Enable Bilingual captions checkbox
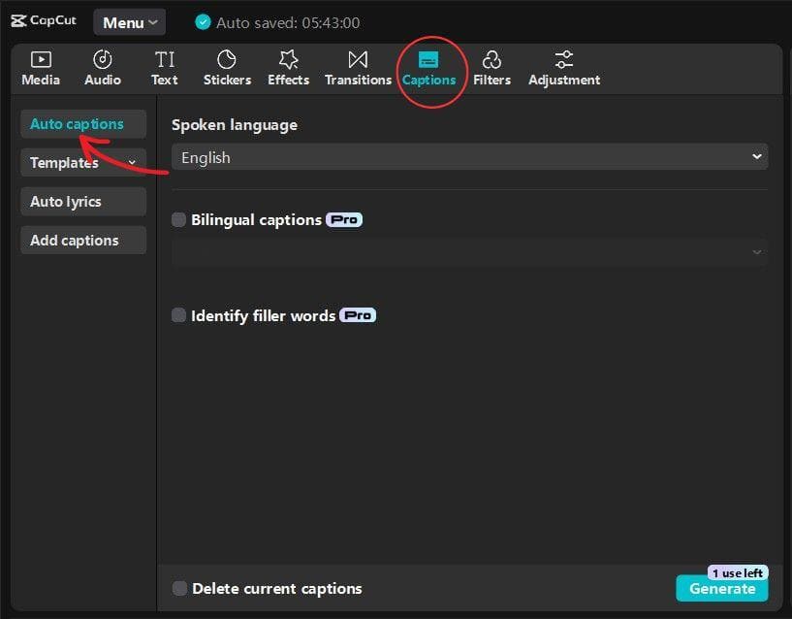792x619 pixels. pos(178,219)
